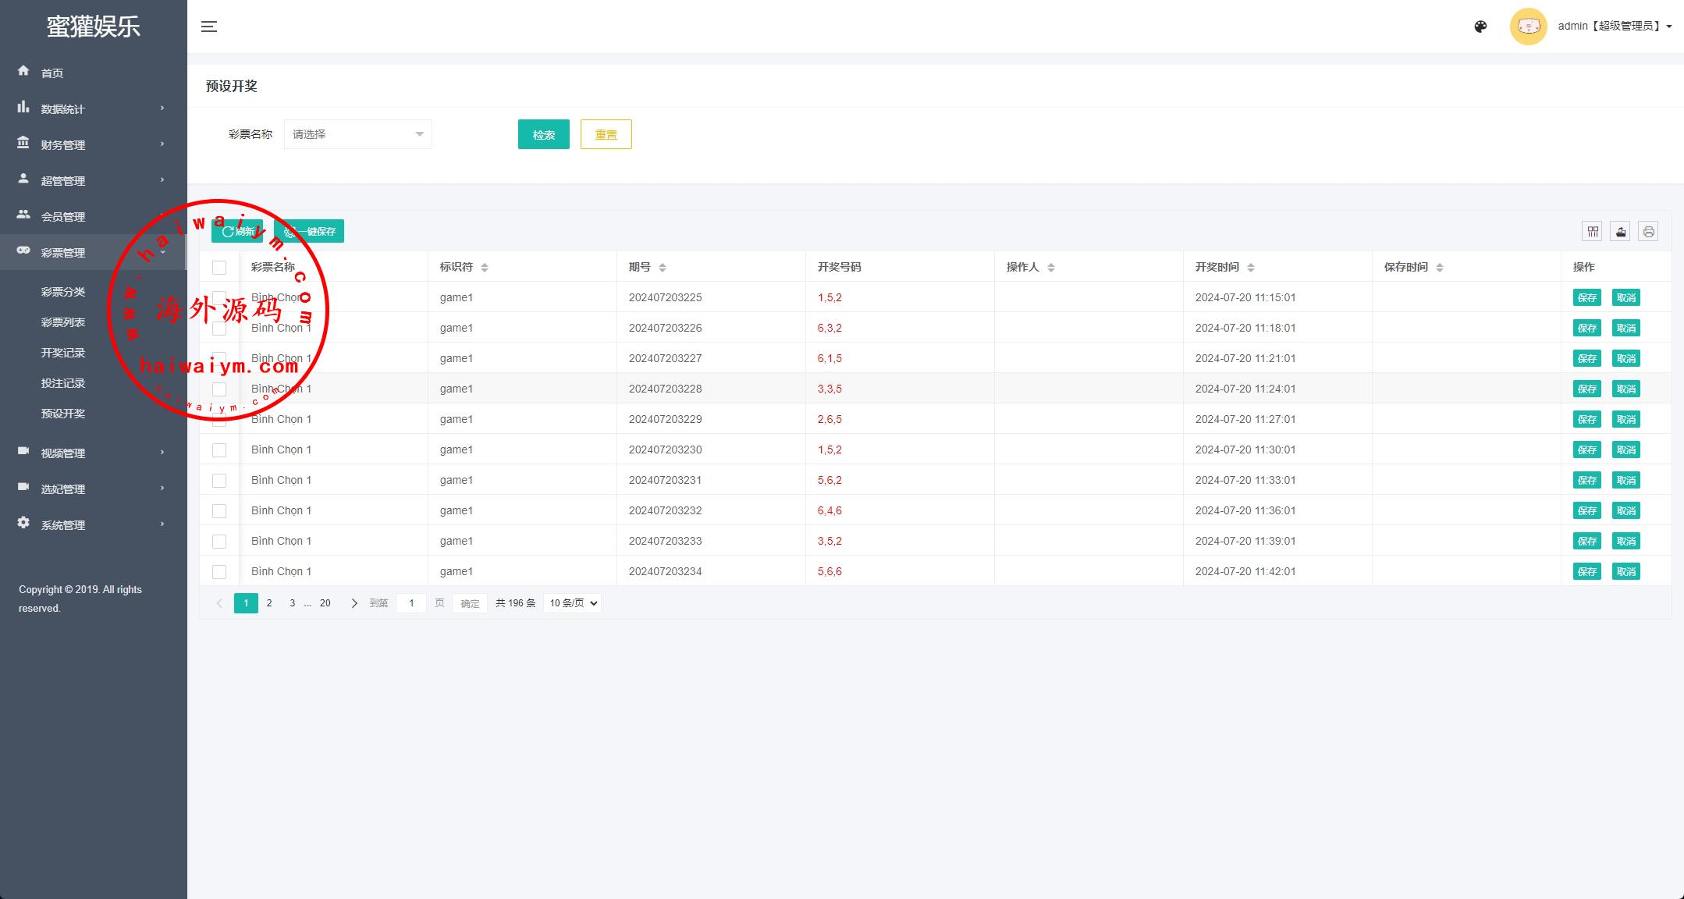Toggle the select-all header checkbox
The height and width of the screenshot is (899, 1684).
219,268
